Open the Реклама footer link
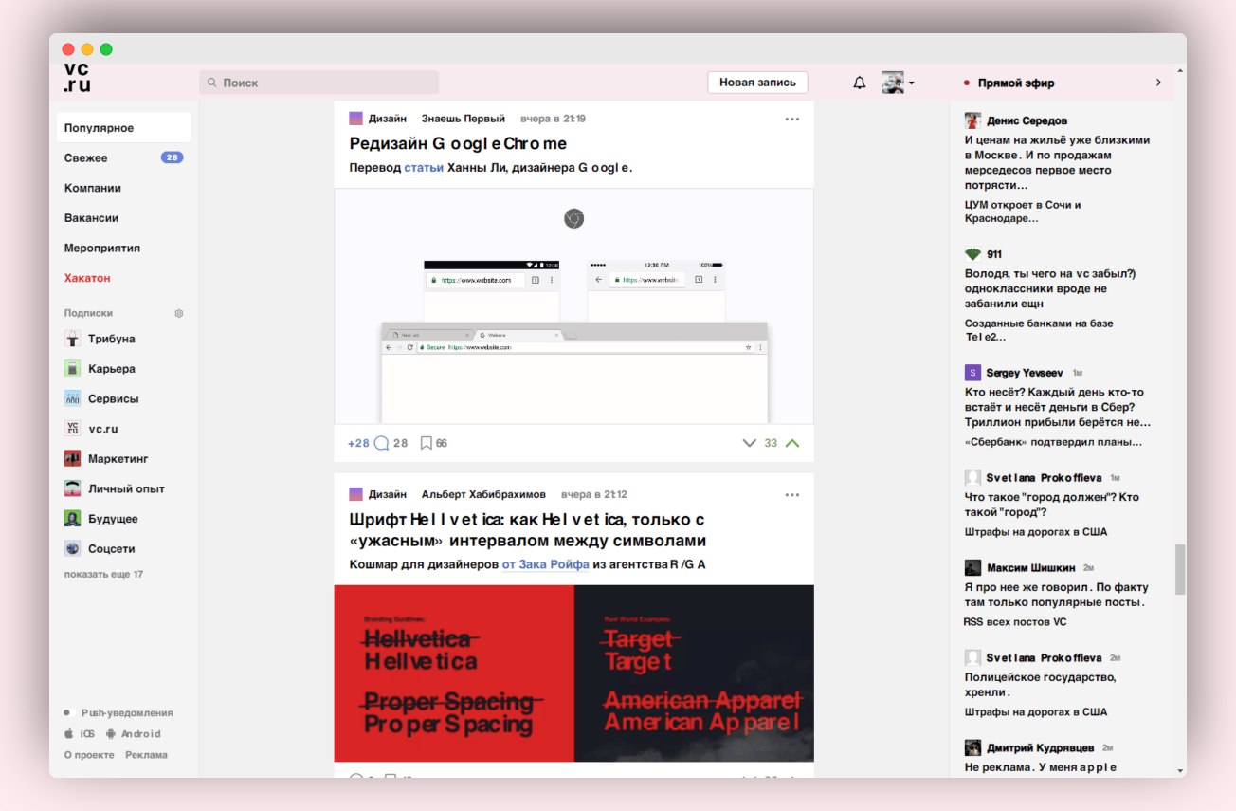 point(146,755)
